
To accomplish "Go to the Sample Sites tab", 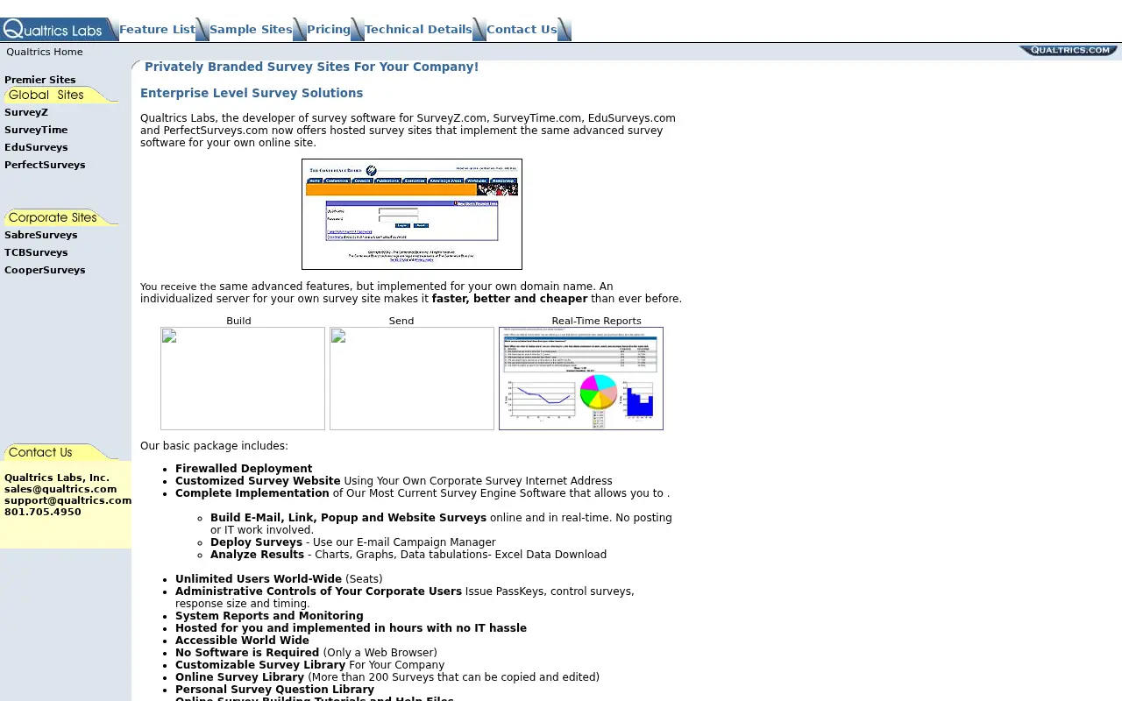I will 251,29.
